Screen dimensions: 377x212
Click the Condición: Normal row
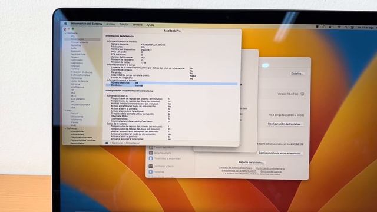coord(171,85)
